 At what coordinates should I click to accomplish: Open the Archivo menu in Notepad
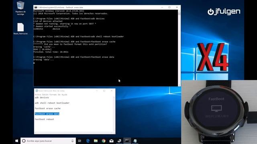[38, 94]
